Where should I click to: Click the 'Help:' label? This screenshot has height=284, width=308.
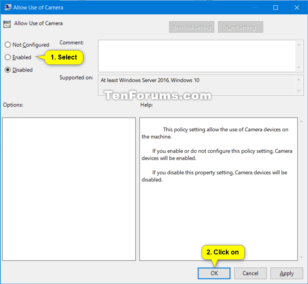coord(147,105)
